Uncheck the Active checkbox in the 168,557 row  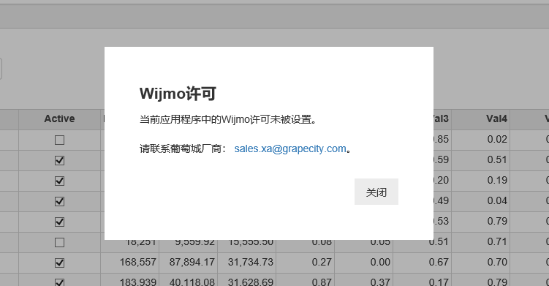[59, 263]
